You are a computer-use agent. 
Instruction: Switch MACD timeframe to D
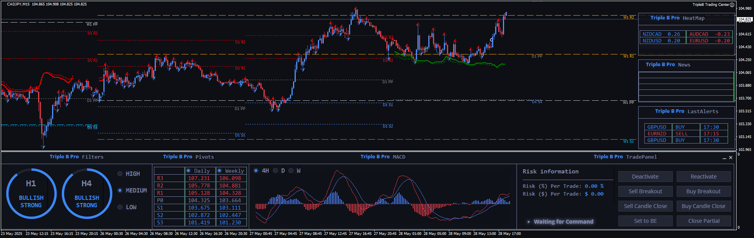coord(275,171)
